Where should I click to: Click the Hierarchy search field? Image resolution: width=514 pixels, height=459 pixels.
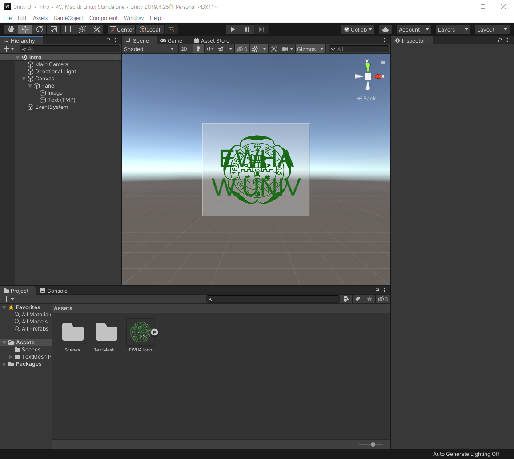click(x=70, y=49)
